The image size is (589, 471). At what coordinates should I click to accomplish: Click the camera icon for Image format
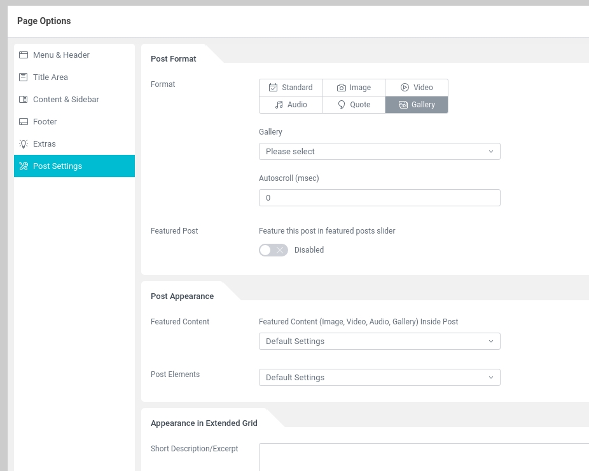coord(342,88)
